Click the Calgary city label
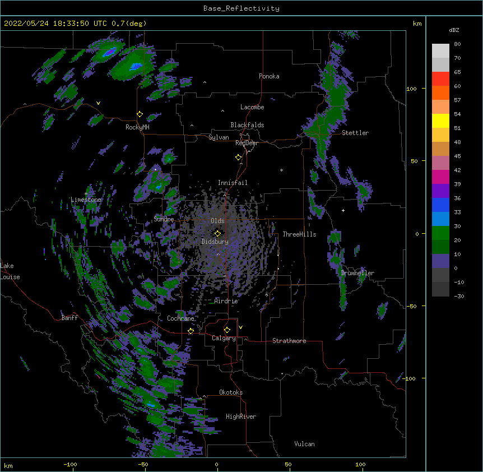Image resolution: width=483 pixels, height=472 pixels. pyautogui.click(x=224, y=338)
